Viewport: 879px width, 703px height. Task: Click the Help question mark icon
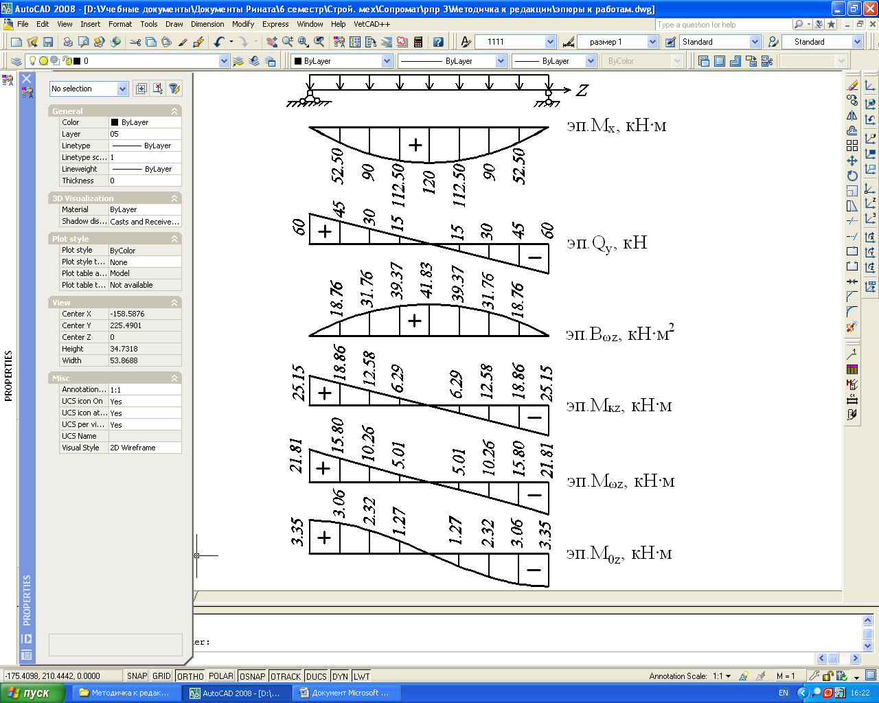pos(438,42)
